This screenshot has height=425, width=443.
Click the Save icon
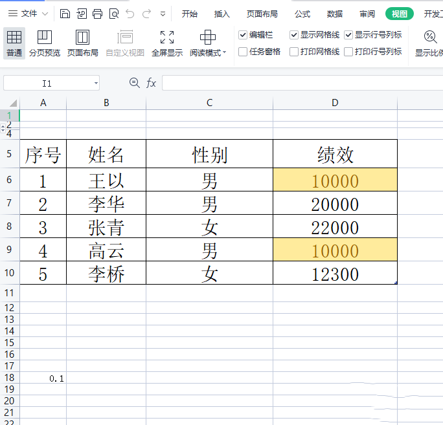pyautogui.click(x=65, y=14)
